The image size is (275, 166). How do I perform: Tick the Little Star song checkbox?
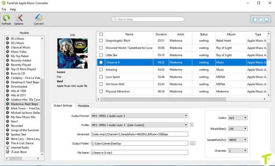tap(101, 55)
